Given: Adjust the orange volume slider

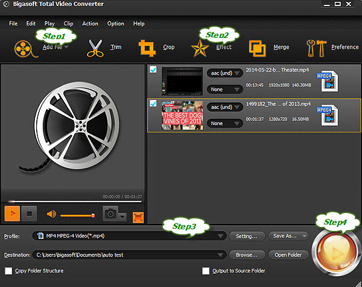Looking at the screenshot, I should (x=77, y=215).
